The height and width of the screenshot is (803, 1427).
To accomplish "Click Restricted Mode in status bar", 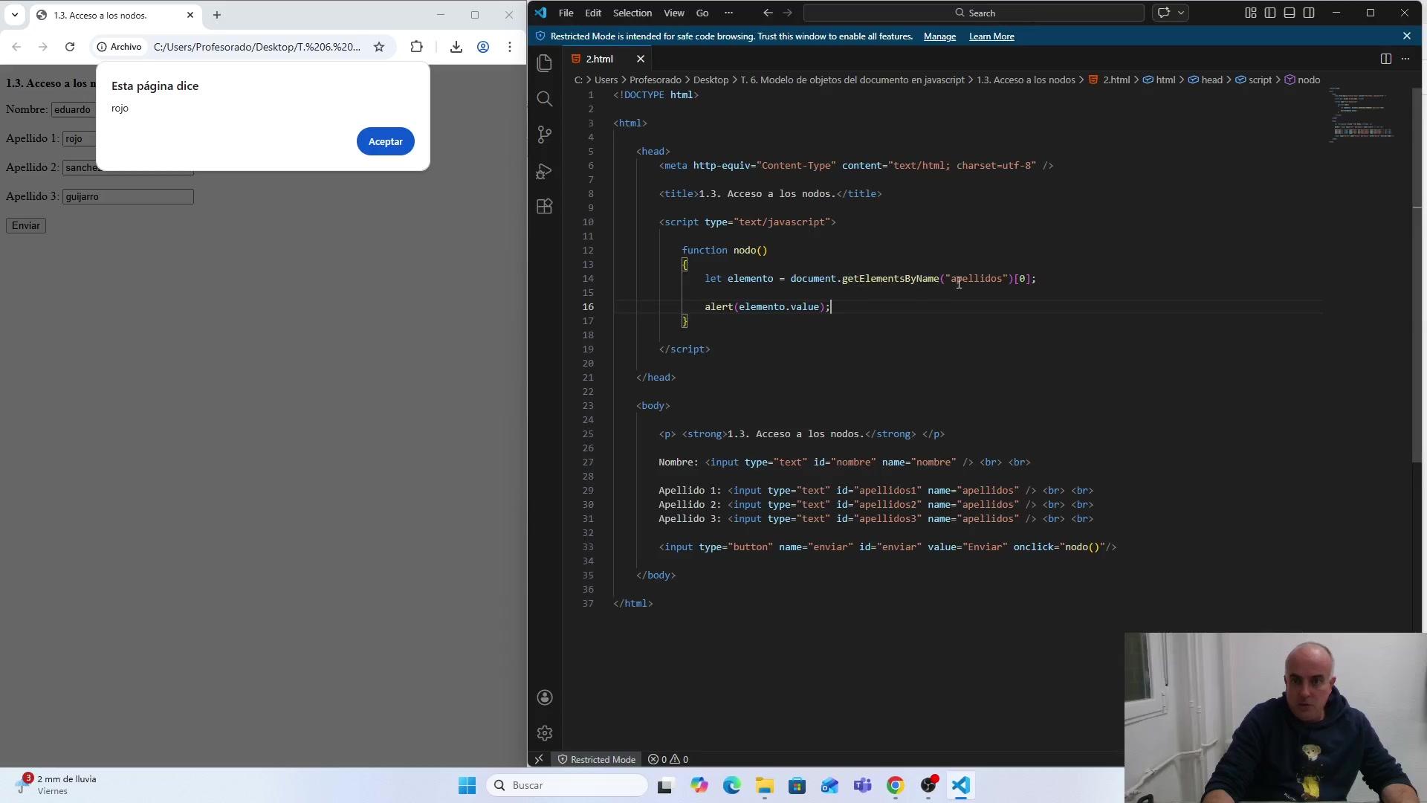I will click(x=597, y=759).
